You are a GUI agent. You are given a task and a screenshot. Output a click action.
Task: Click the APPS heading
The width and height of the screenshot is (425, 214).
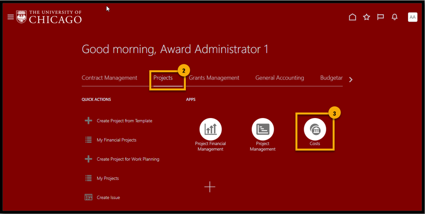click(191, 99)
